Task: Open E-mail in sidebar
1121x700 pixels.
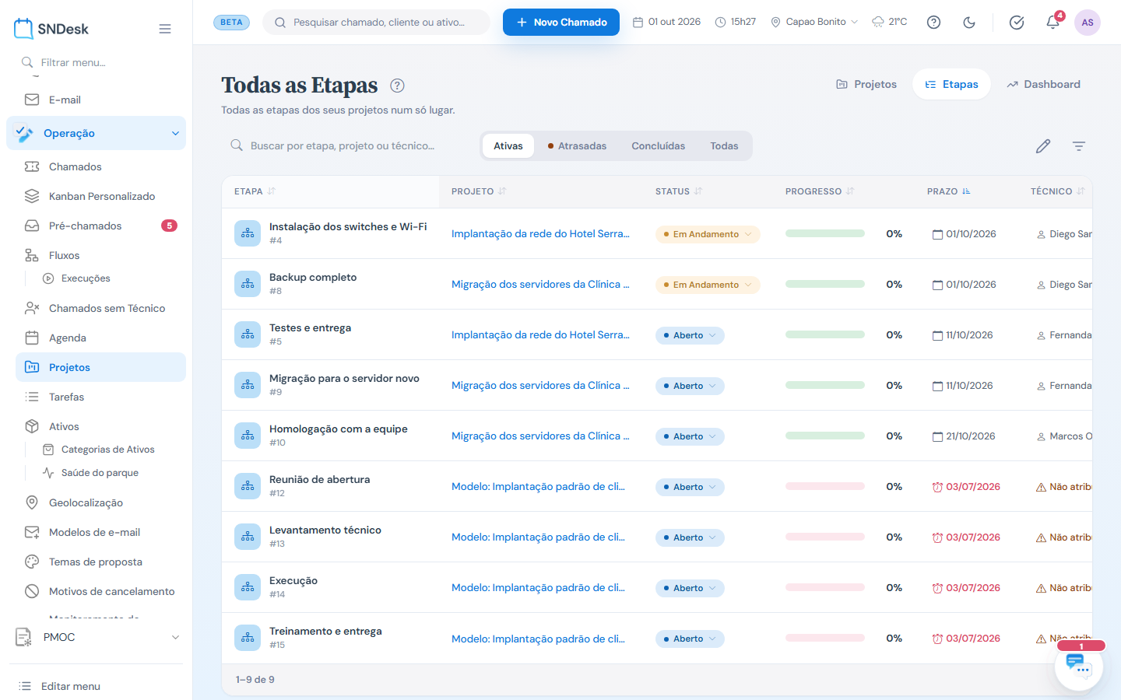Action: pos(100,100)
